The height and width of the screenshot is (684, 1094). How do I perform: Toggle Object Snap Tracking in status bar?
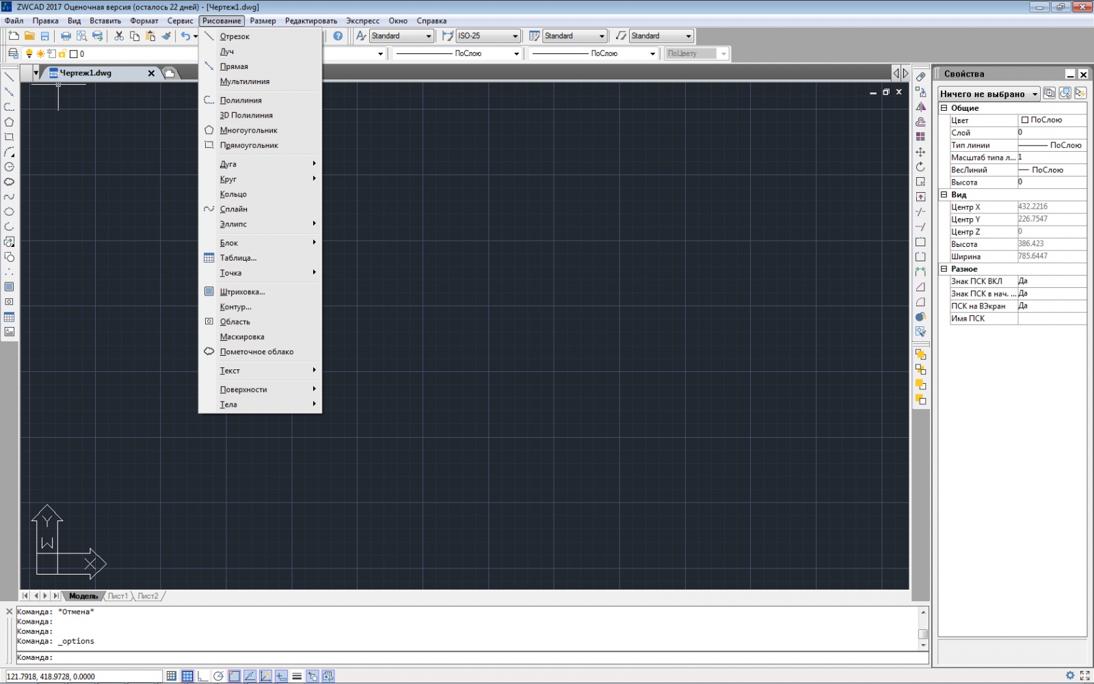point(250,676)
